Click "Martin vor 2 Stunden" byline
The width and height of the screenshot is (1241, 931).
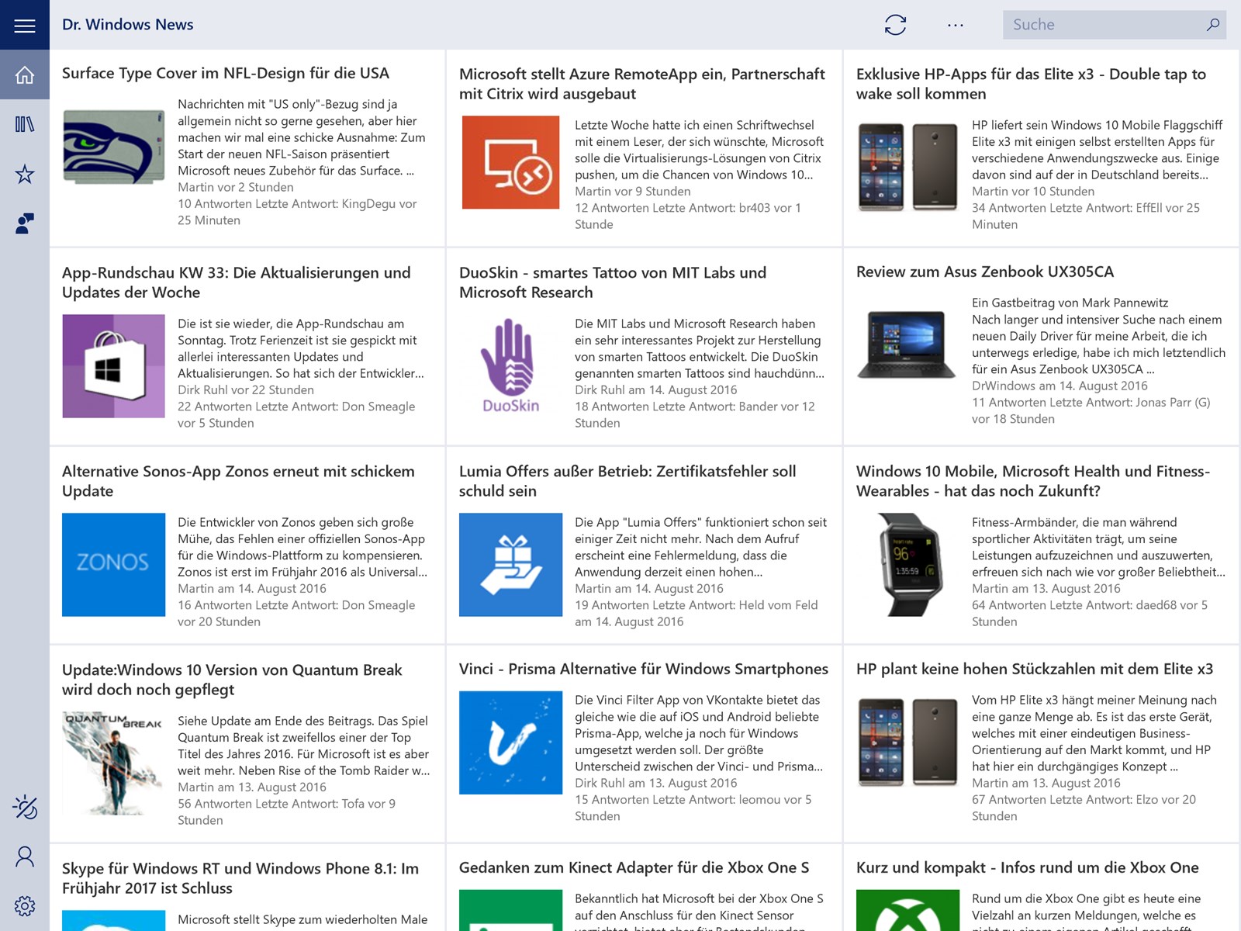pyautogui.click(x=236, y=187)
